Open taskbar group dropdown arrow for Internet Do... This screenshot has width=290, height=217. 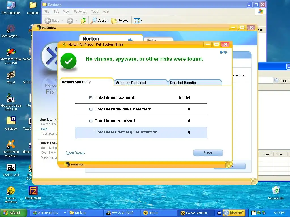(x=65, y=213)
